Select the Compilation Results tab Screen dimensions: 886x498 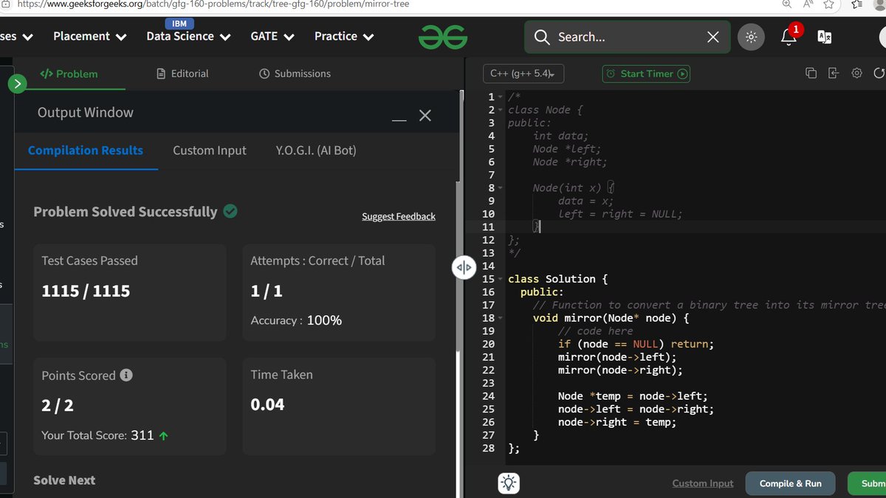(86, 151)
